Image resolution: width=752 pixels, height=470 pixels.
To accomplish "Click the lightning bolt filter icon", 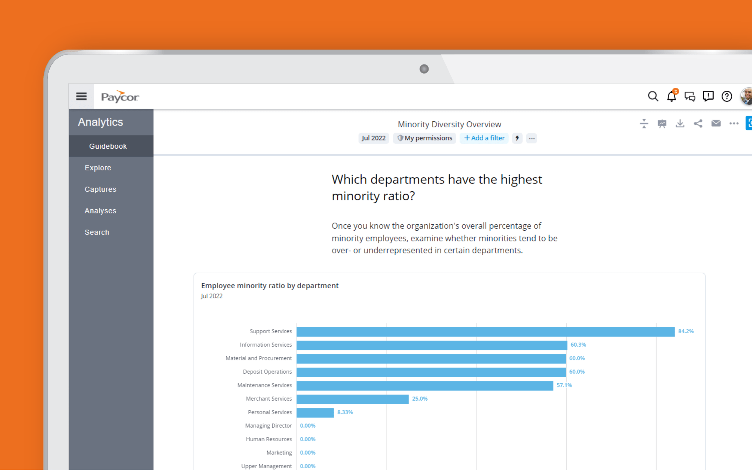I will pos(517,138).
